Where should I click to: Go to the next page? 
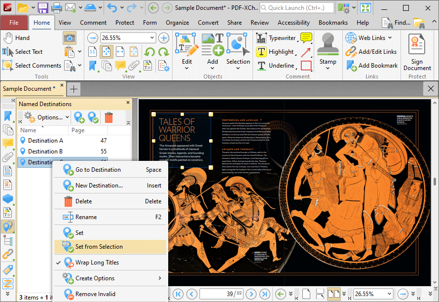point(251,294)
